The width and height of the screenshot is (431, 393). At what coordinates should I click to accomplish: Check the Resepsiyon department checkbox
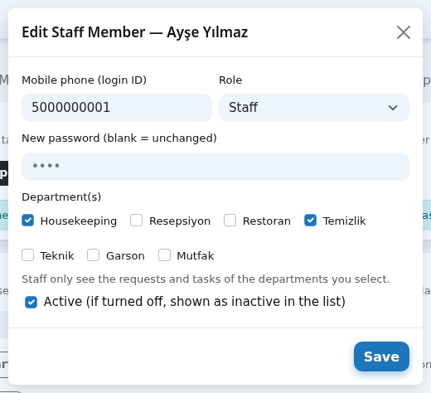(x=137, y=221)
